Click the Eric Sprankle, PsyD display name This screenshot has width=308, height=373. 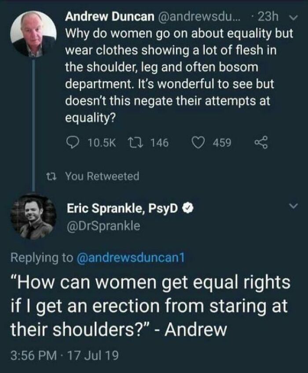(x=122, y=208)
